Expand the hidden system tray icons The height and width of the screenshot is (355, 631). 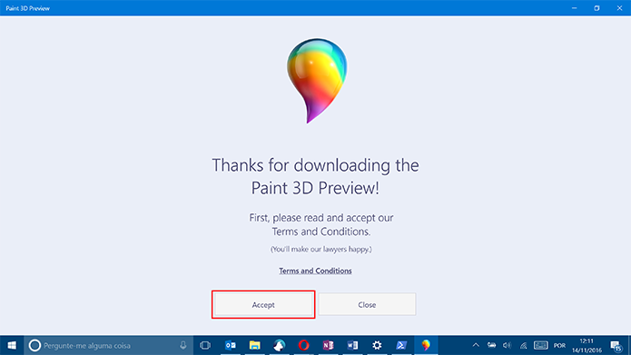point(476,345)
